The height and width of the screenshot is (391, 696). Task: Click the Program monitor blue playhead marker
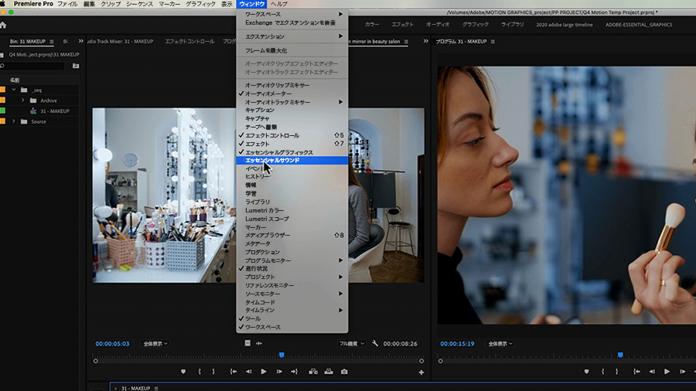620,355
